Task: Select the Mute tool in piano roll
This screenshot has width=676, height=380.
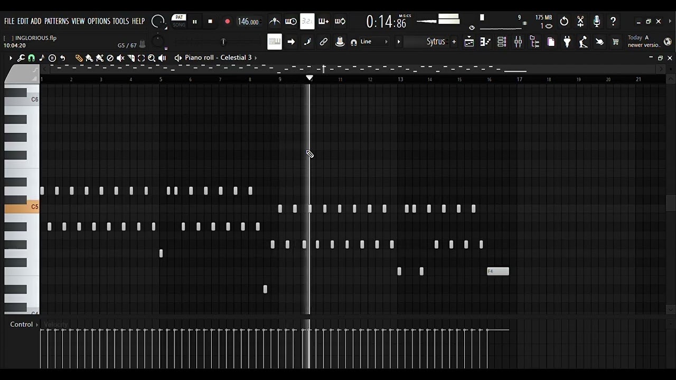Action: point(120,58)
